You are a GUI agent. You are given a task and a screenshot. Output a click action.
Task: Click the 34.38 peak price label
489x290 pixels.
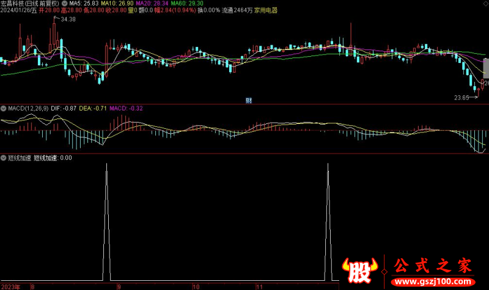(x=68, y=20)
